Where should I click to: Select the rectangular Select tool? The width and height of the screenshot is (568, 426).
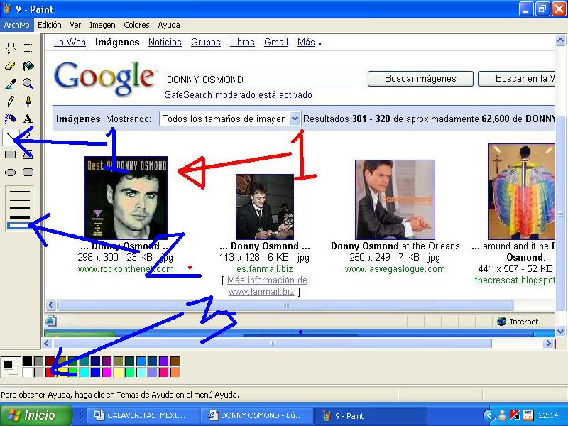tap(28, 48)
